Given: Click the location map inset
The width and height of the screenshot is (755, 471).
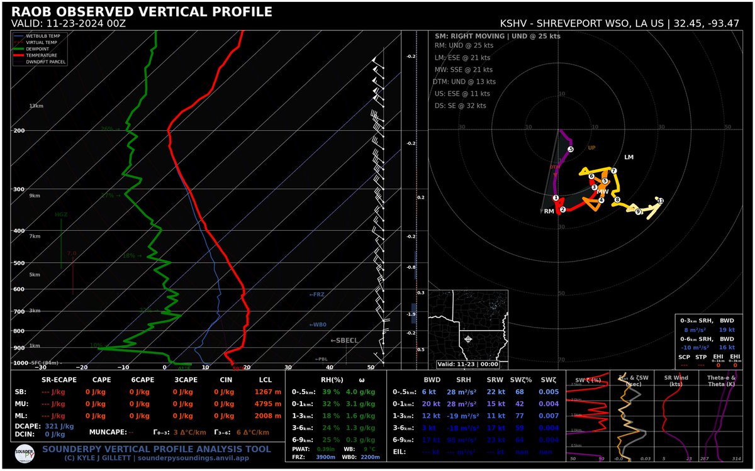Looking at the screenshot, I should [x=467, y=330].
